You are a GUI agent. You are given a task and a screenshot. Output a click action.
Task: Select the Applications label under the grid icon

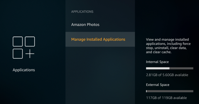(x=24, y=70)
